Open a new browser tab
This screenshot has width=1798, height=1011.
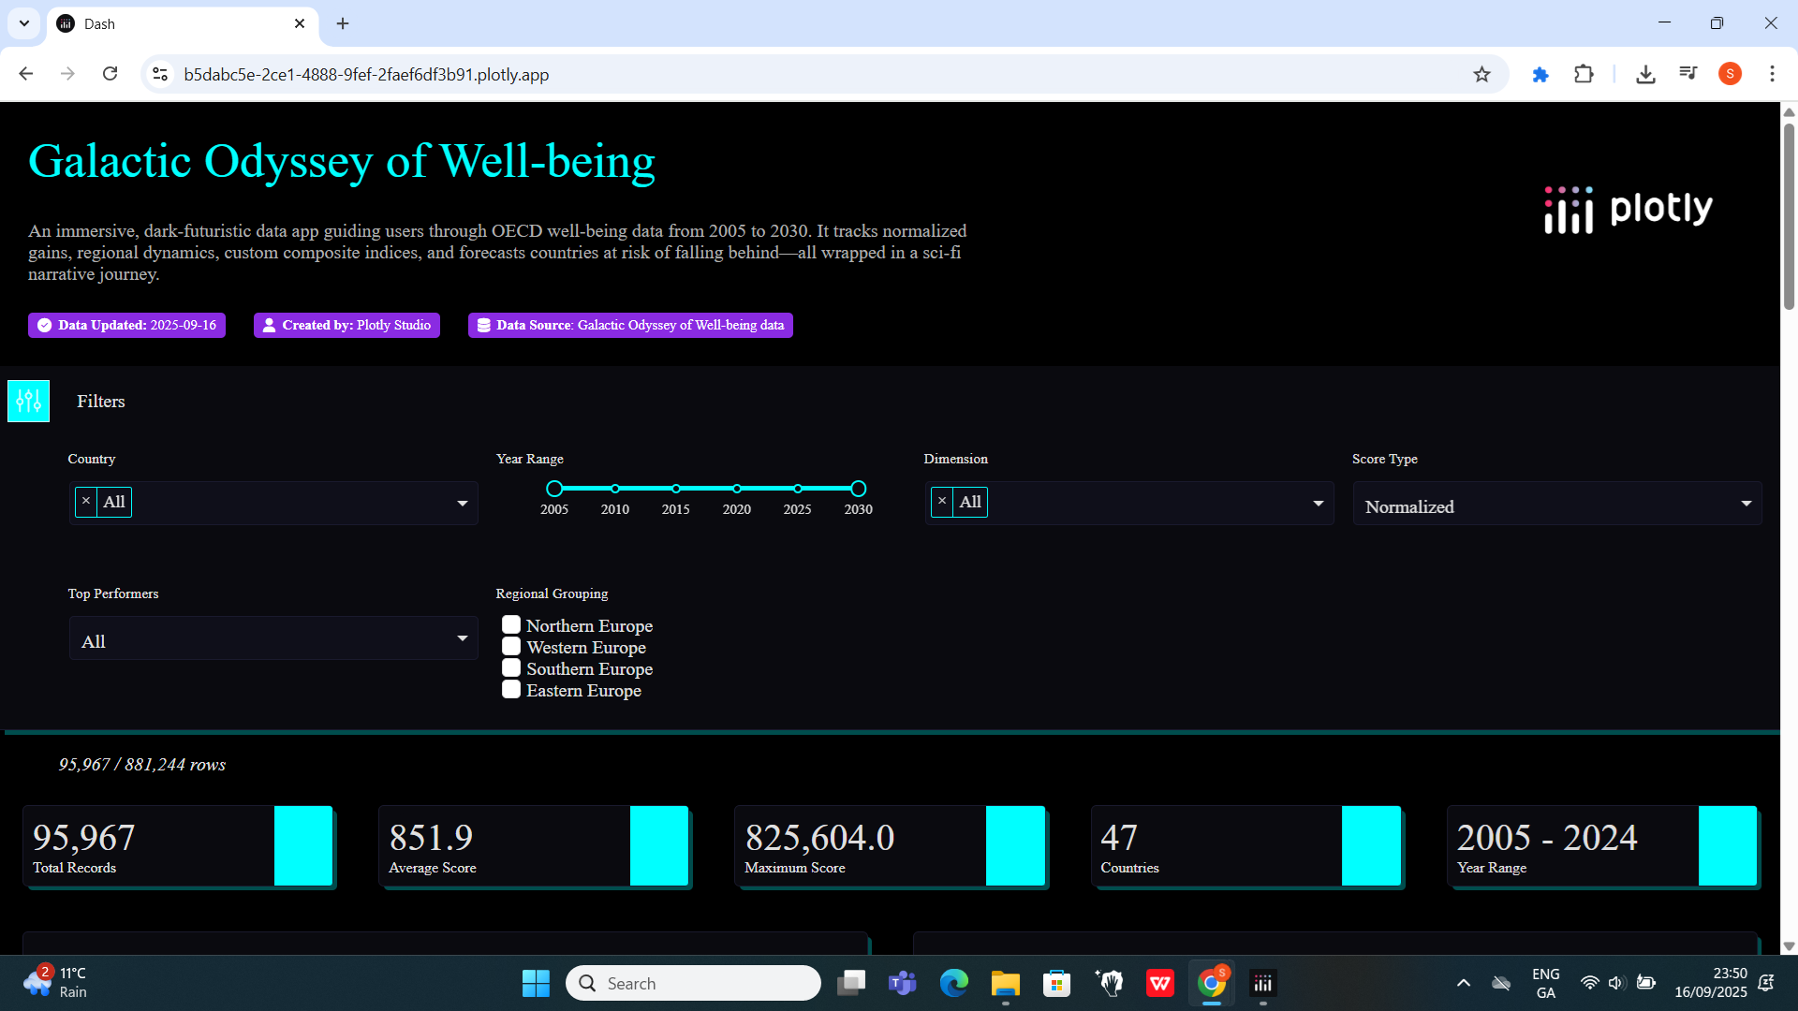[343, 23]
